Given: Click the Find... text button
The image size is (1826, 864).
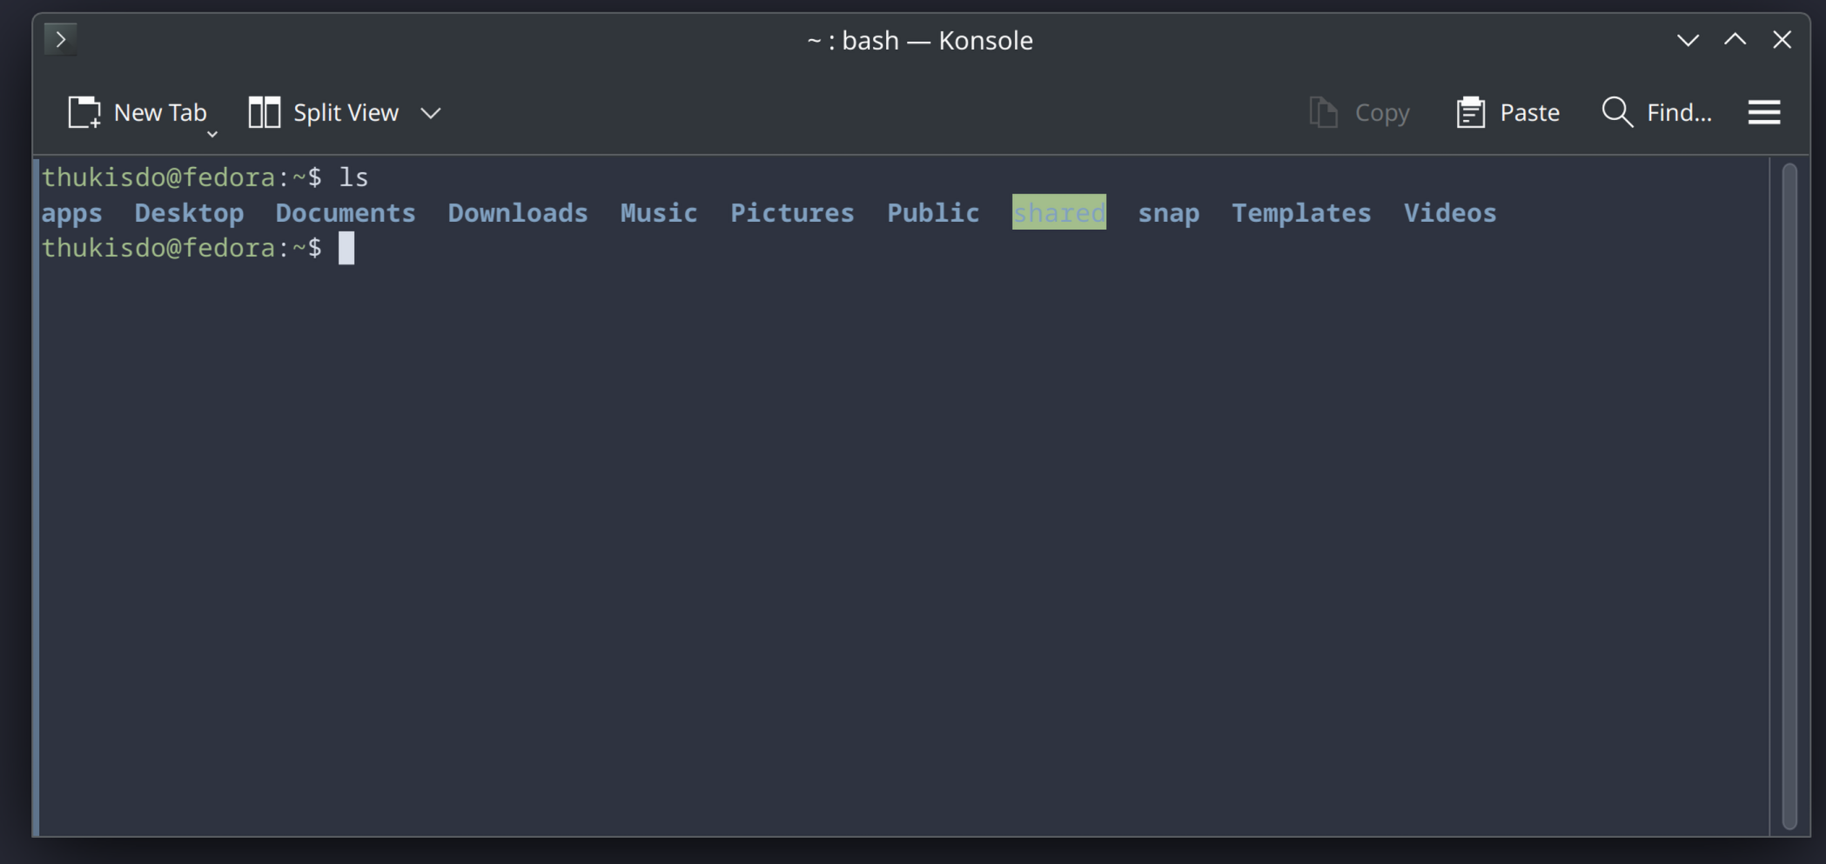Looking at the screenshot, I should click(x=1679, y=112).
